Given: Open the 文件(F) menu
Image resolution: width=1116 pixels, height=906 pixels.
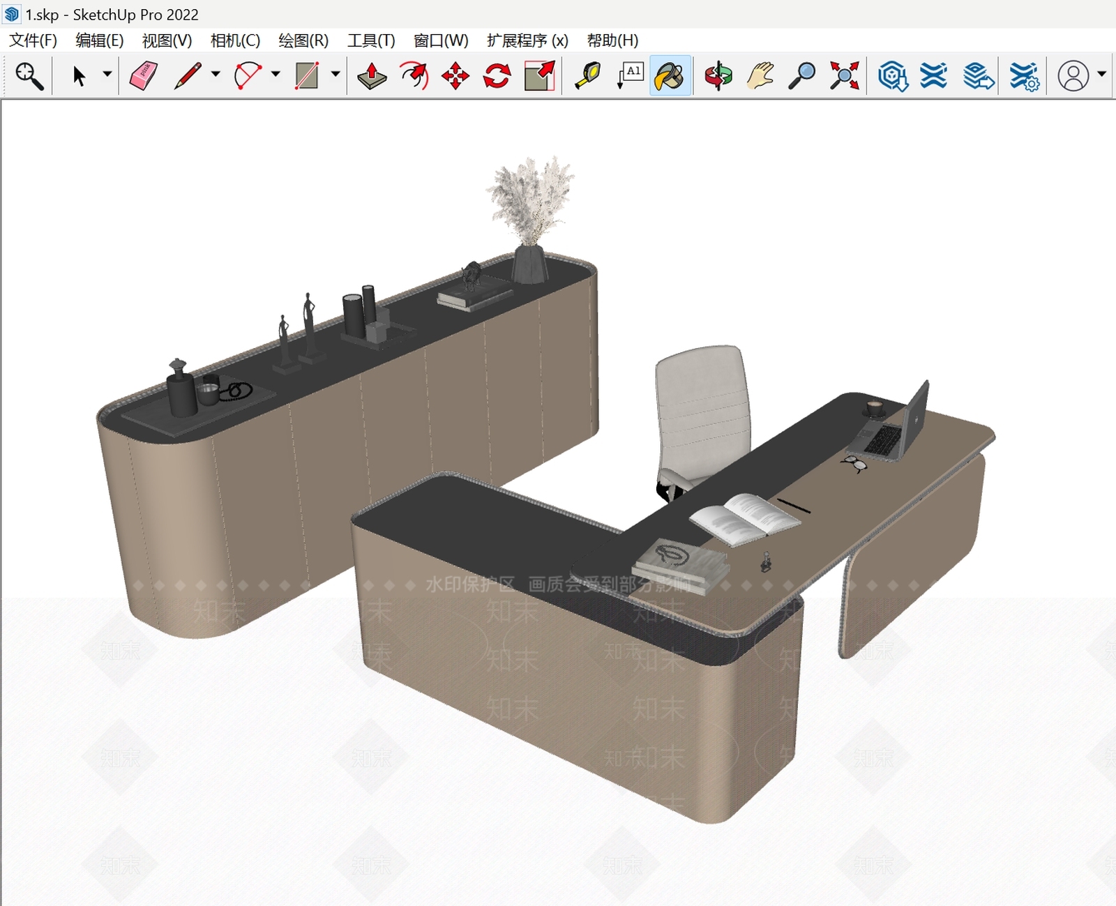Looking at the screenshot, I should [33, 40].
